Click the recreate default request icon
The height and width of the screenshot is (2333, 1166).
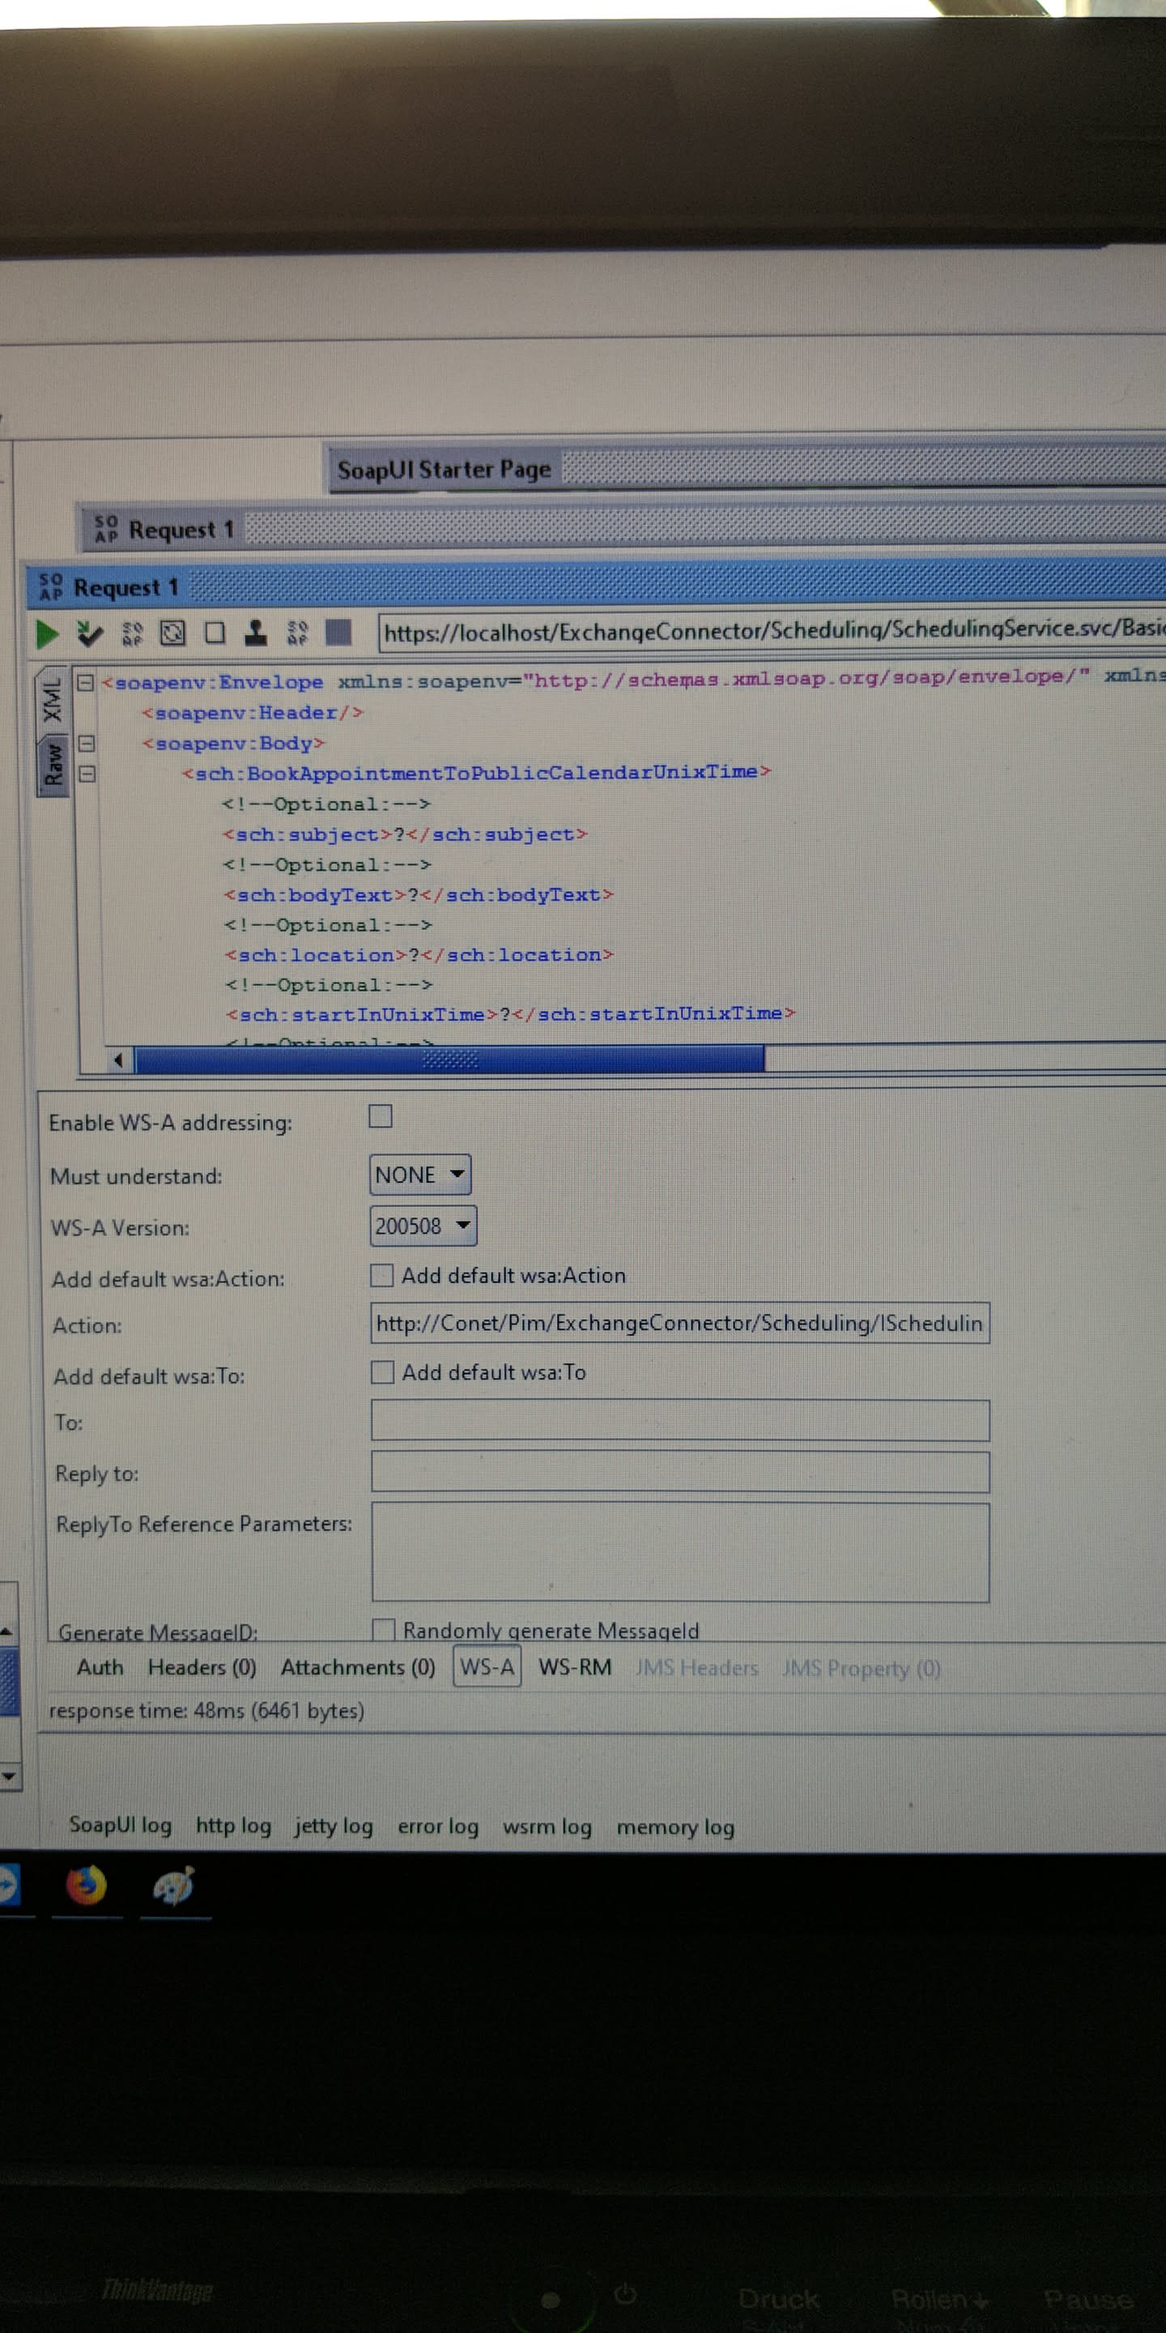coord(172,632)
